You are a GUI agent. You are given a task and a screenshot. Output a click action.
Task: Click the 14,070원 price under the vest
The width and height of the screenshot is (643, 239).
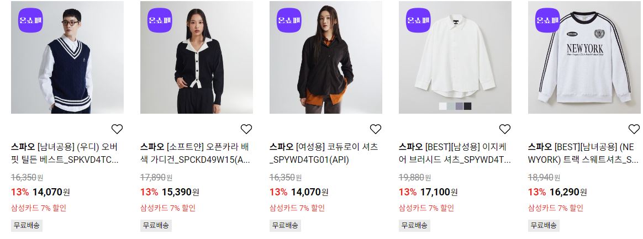[x=51, y=192]
